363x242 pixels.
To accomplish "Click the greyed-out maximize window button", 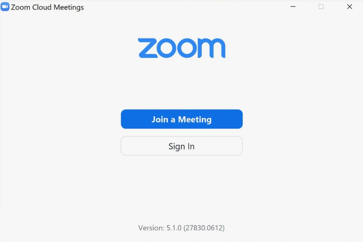I will pyautogui.click(x=321, y=7).
